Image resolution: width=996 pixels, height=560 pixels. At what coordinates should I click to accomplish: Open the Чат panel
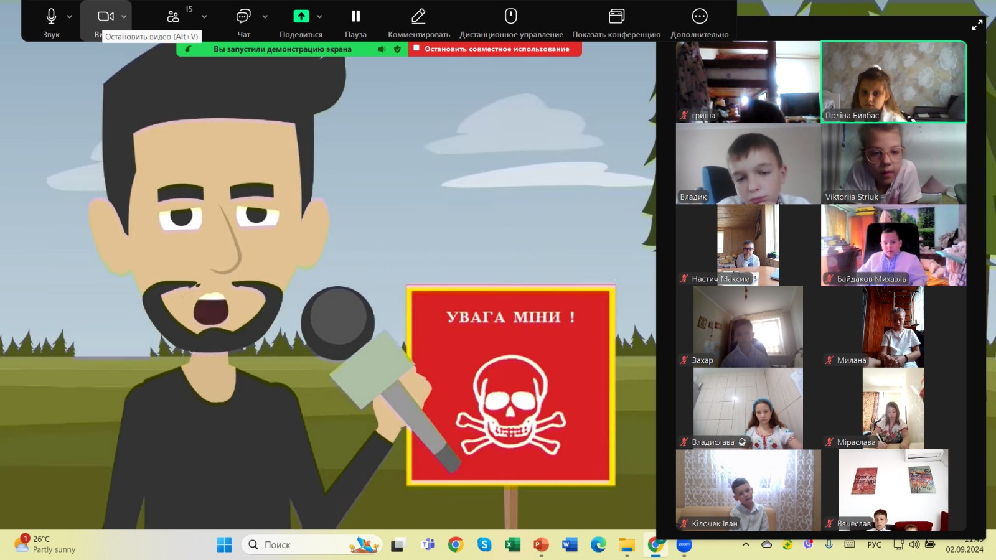(243, 17)
